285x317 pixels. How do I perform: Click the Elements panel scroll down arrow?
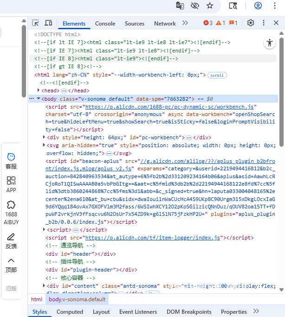point(281,290)
